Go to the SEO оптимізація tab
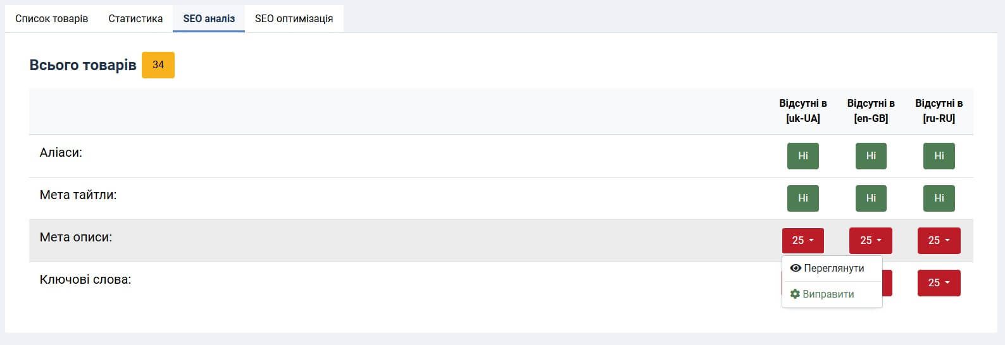This screenshot has height=345, width=1005. 294,18
